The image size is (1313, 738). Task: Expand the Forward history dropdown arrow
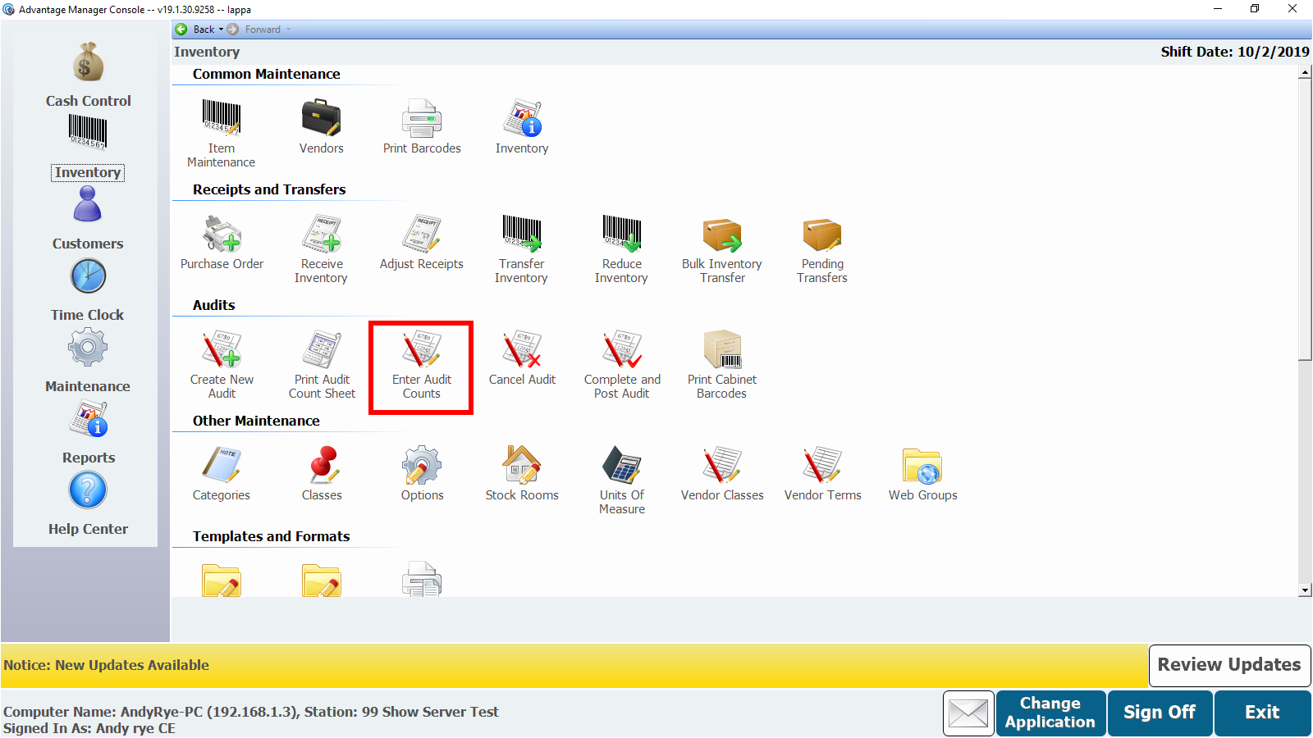[288, 30]
